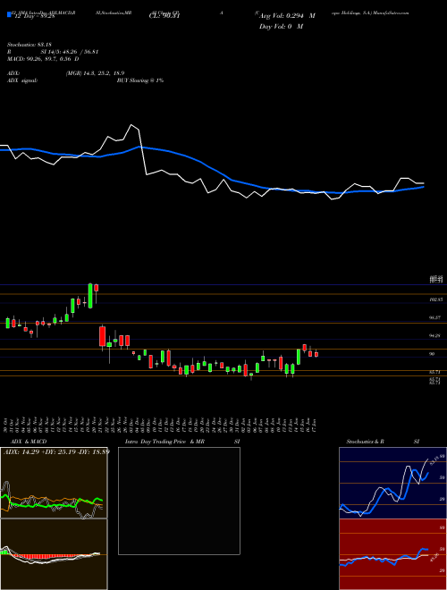
Task: Select the 'CL: 90.31' closing price text
Action: [164, 16]
